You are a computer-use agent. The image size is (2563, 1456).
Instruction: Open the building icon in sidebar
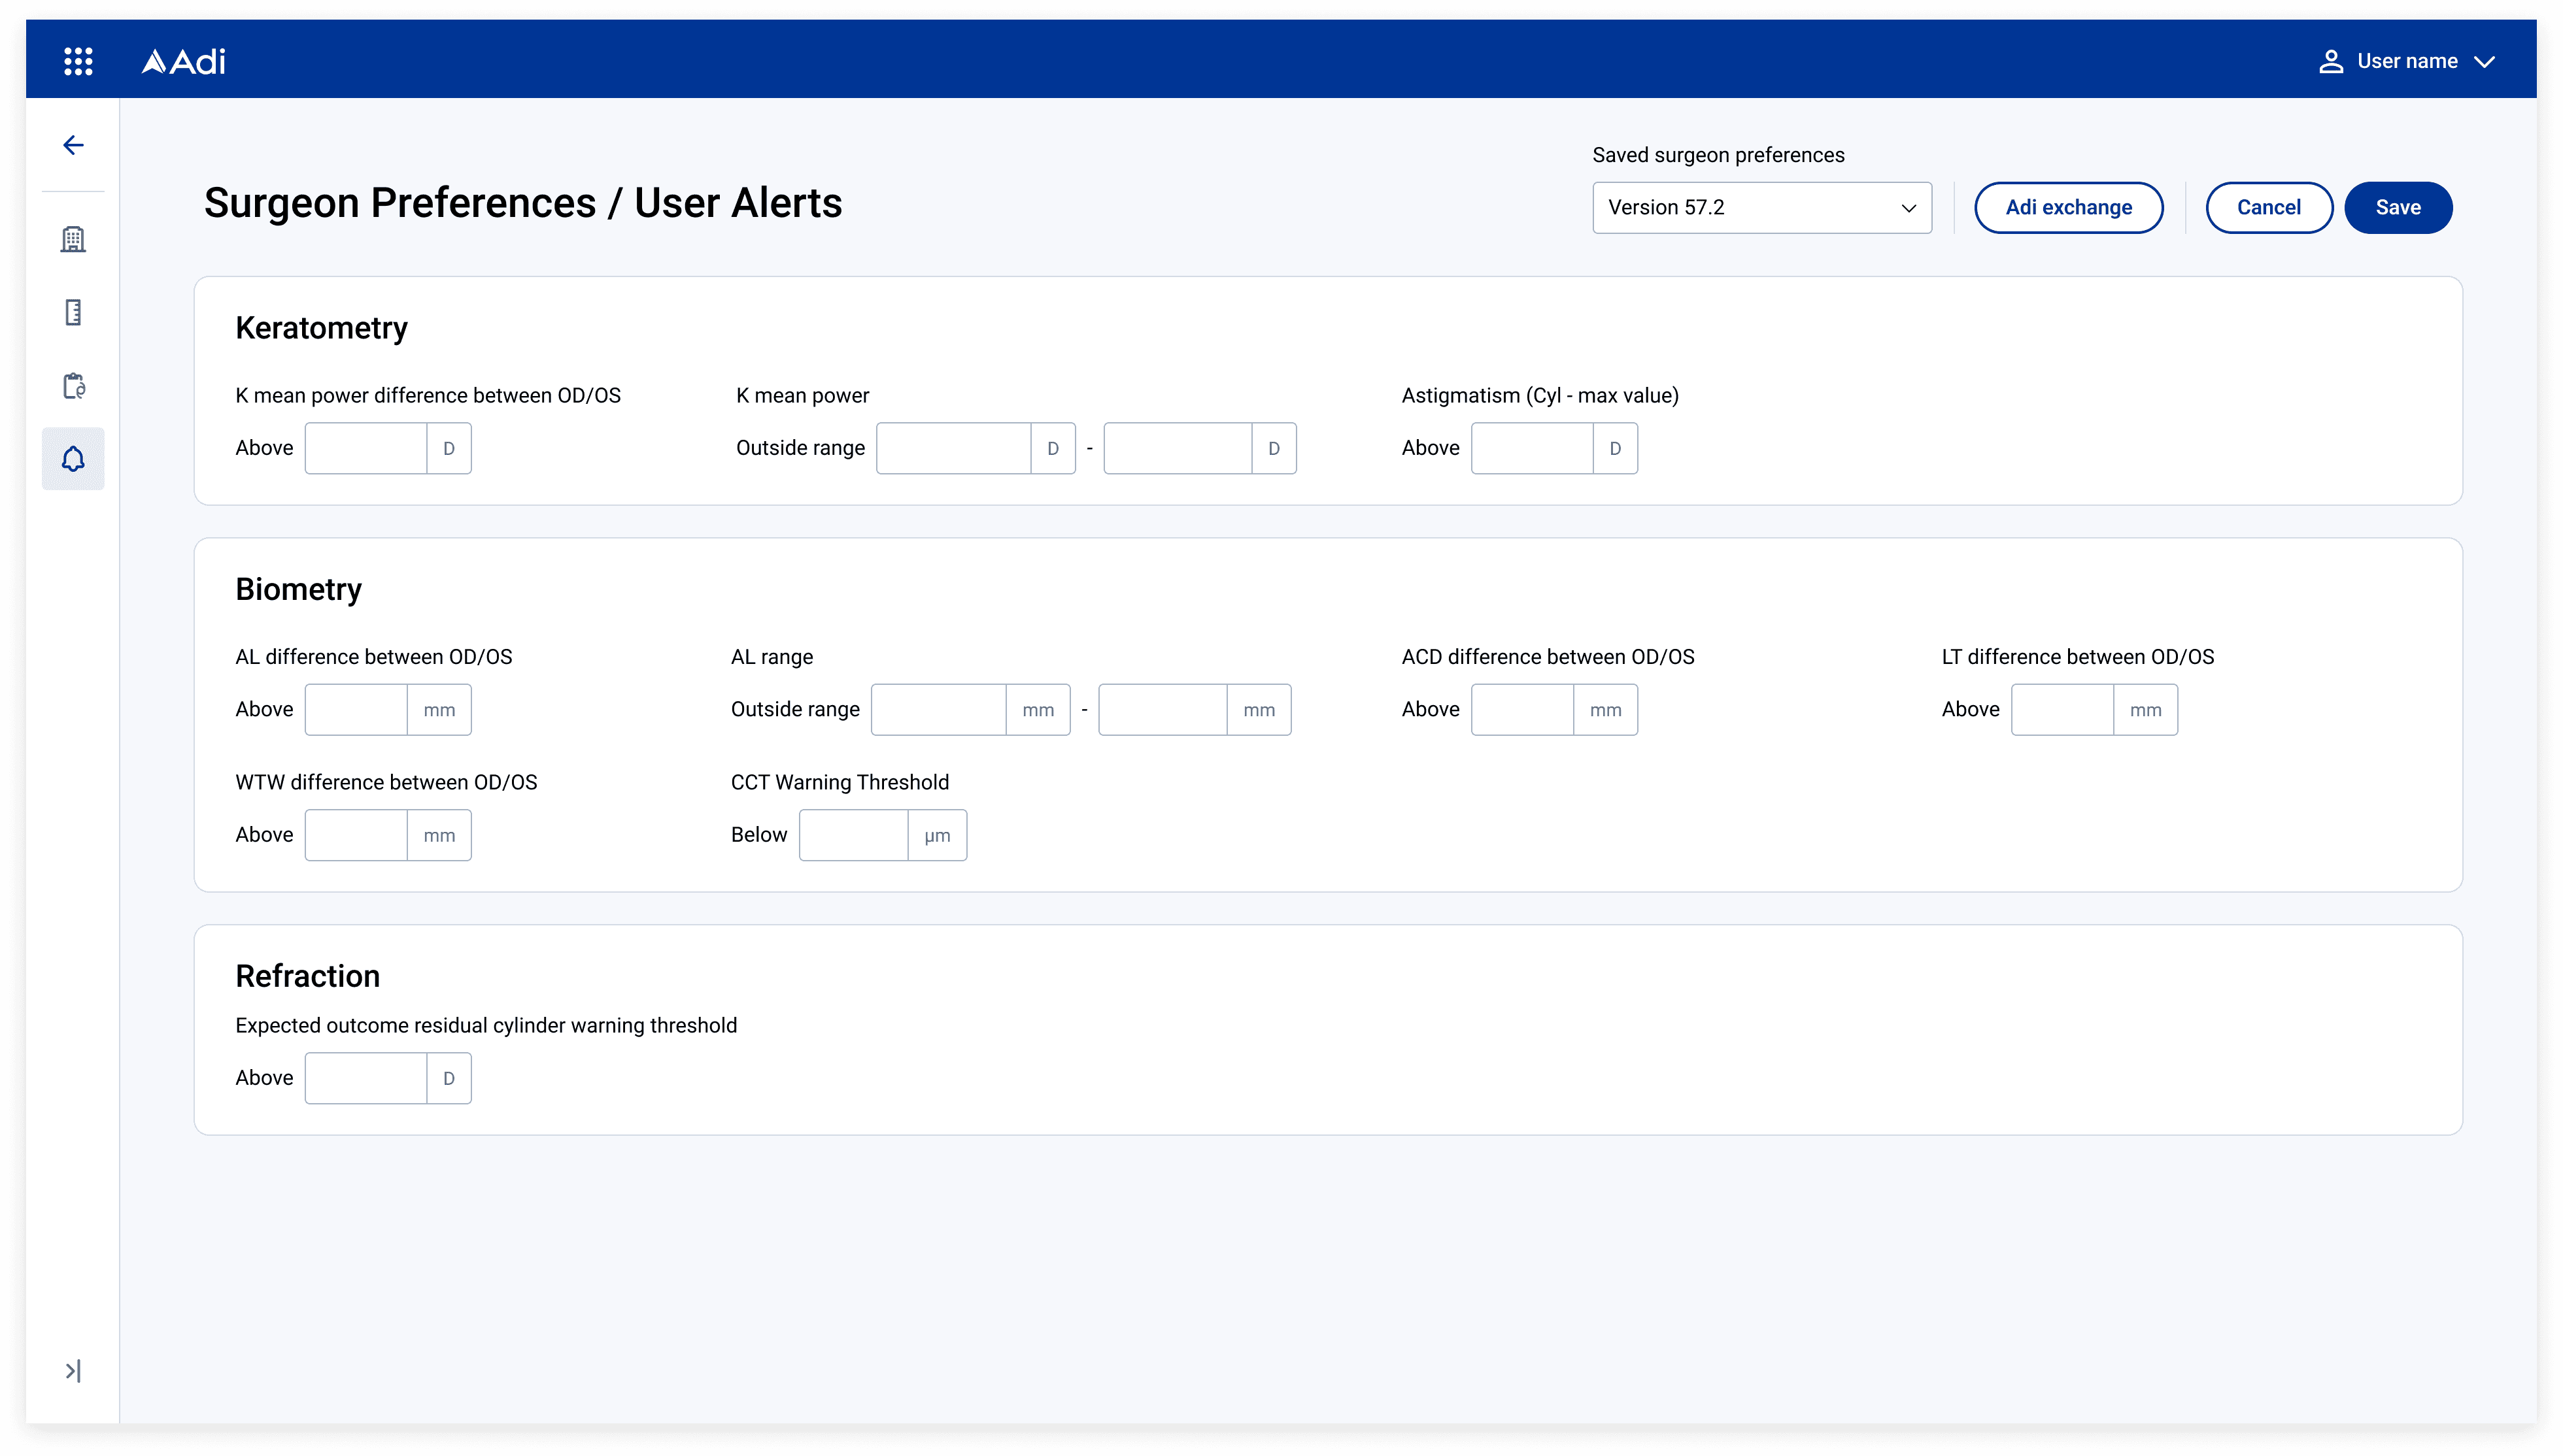tap(73, 239)
